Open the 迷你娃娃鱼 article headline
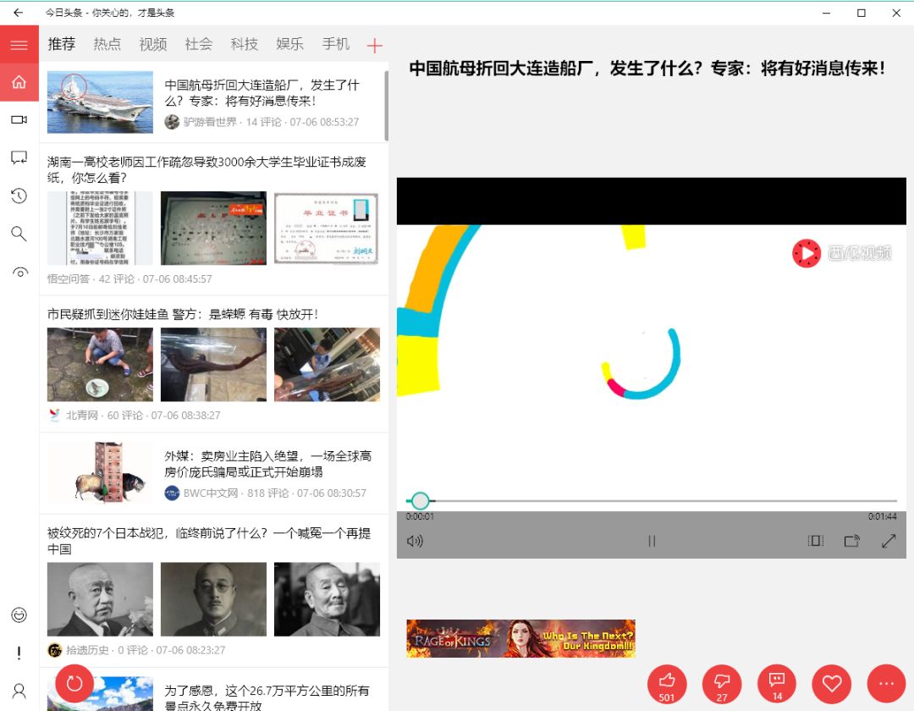The height and width of the screenshot is (711, 914). [183, 315]
